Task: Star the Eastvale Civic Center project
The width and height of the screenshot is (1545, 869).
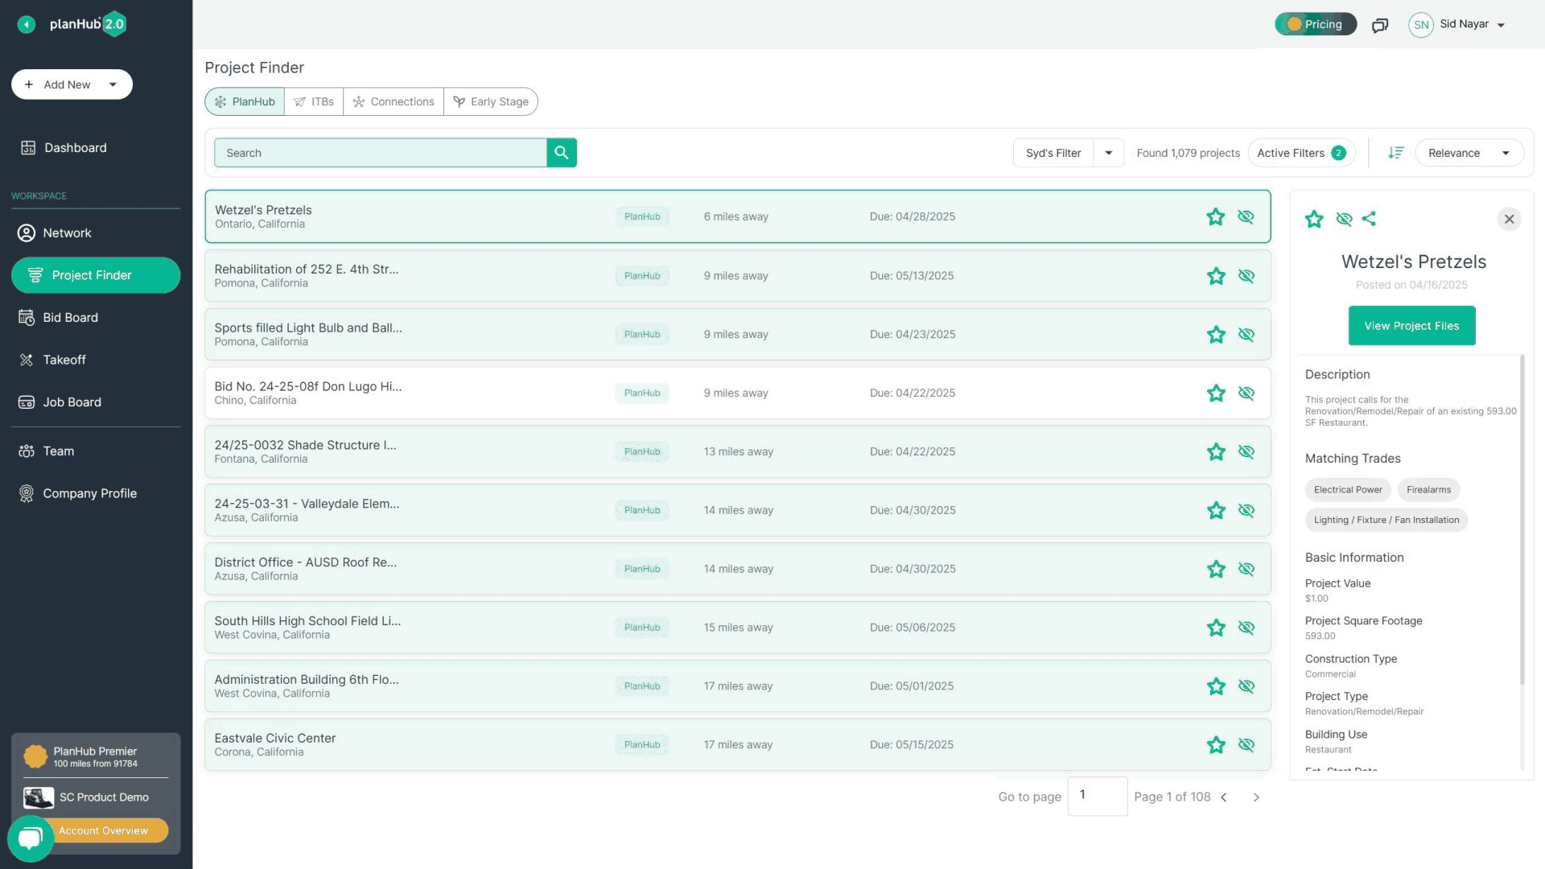Action: click(1216, 745)
